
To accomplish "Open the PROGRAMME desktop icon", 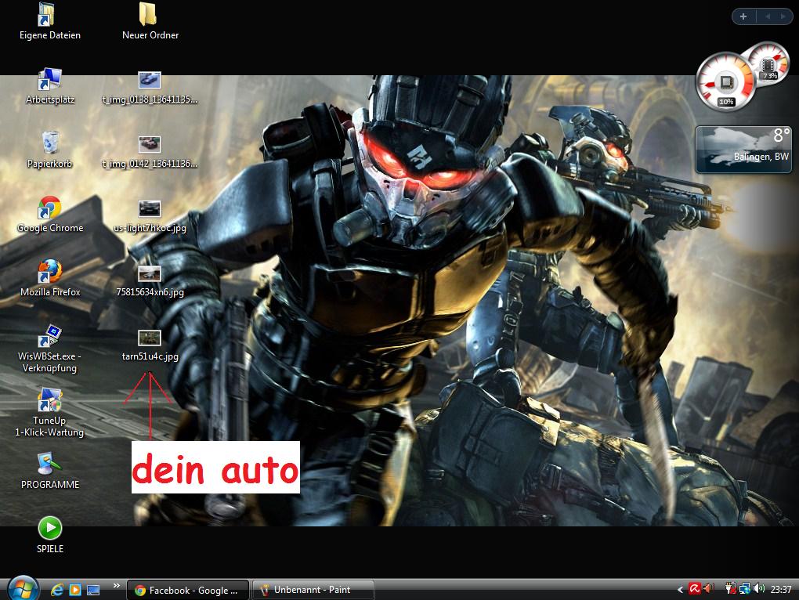I will (49, 471).
